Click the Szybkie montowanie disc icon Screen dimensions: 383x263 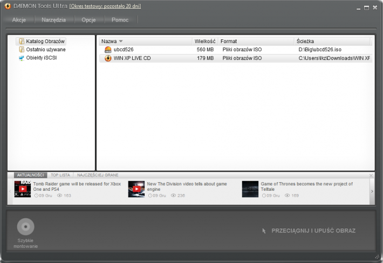[26, 227]
